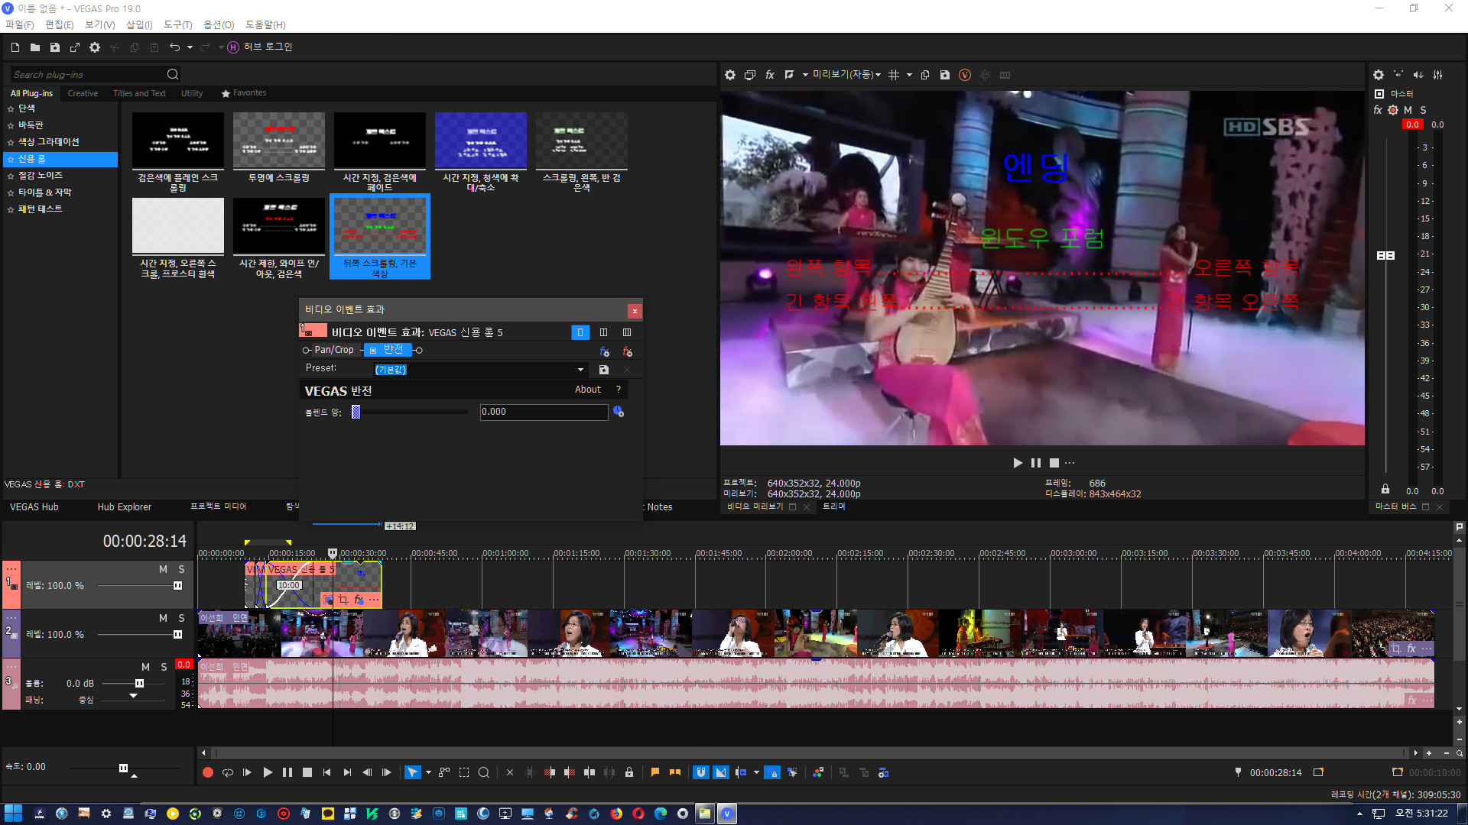This screenshot has height=825, width=1468.
Task: Expand the split screen view dropdown arrow
Action: pyautogui.click(x=805, y=75)
